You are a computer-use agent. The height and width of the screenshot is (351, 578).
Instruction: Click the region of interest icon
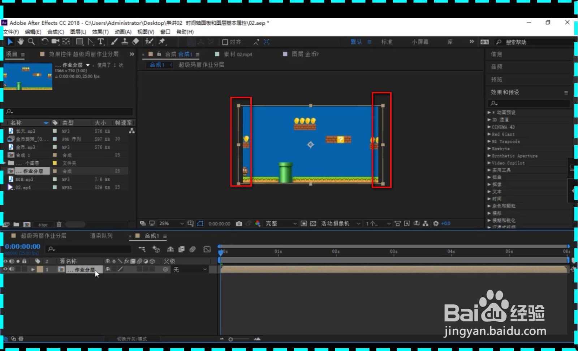[304, 224]
